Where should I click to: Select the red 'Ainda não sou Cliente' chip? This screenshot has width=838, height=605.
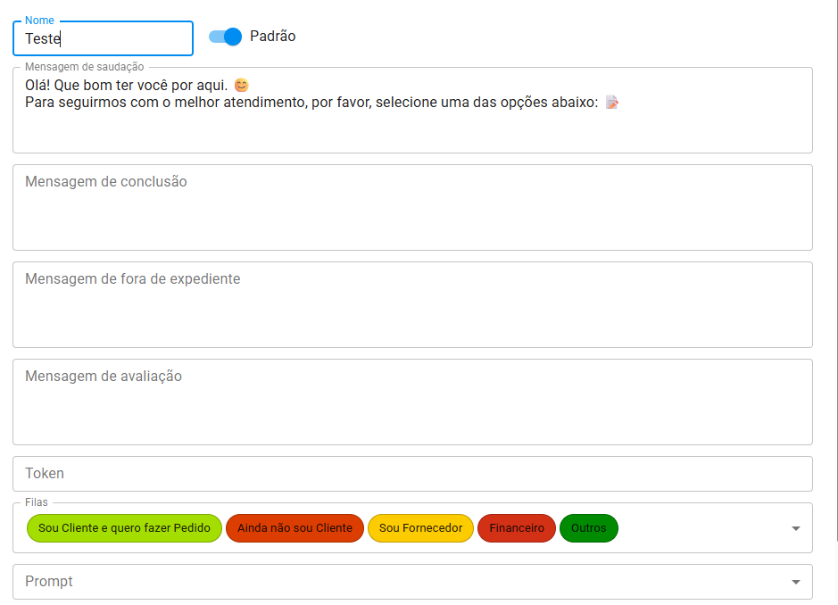(x=295, y=528)
